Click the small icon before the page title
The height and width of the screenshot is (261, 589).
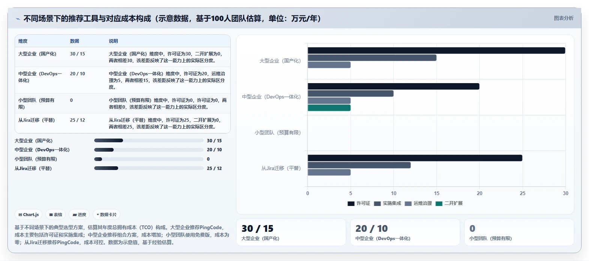point(18,19)
